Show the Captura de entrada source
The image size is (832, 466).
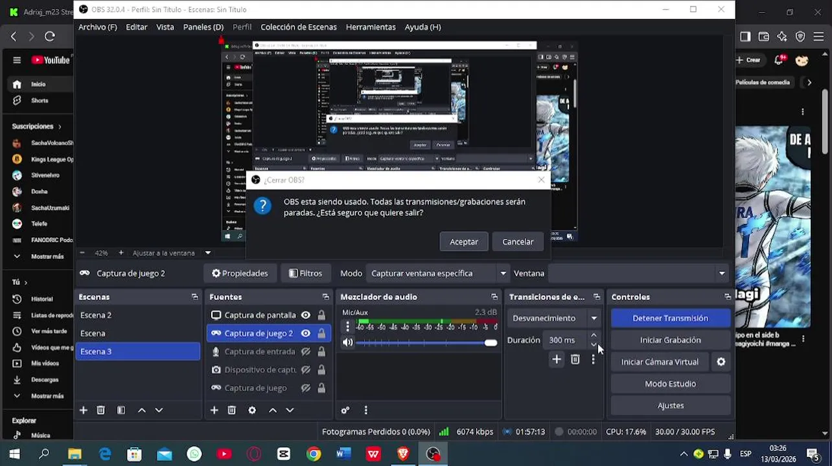tap(305, 351)
